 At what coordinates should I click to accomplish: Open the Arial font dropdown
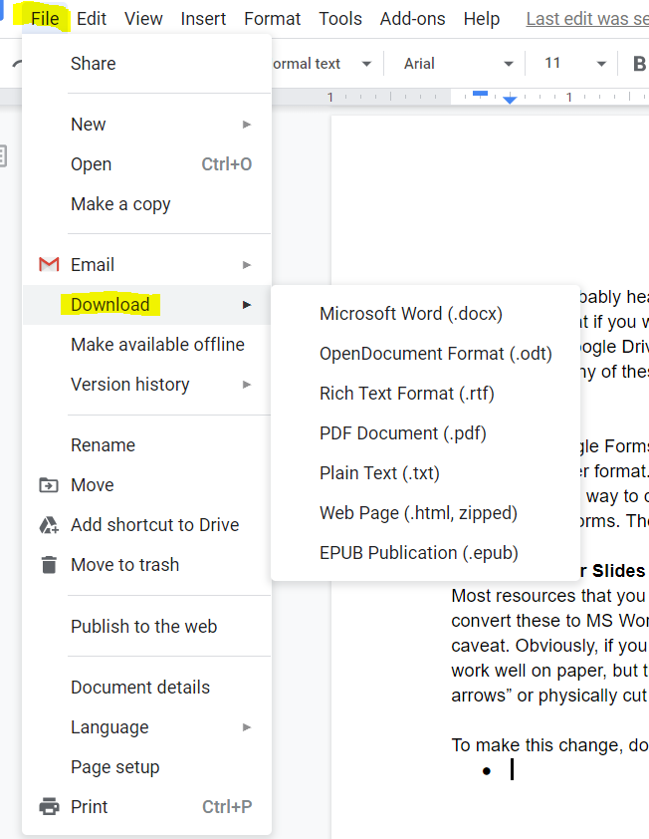(459, 64)
